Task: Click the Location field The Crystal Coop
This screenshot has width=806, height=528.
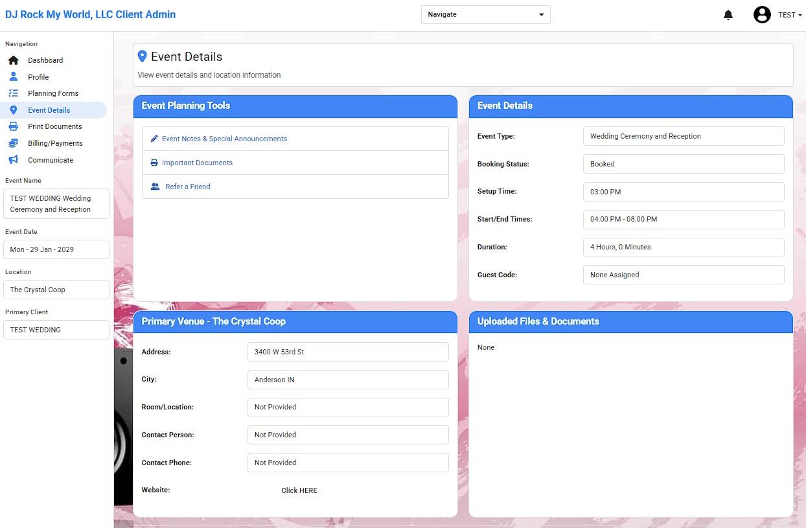Action: point(56,290)
